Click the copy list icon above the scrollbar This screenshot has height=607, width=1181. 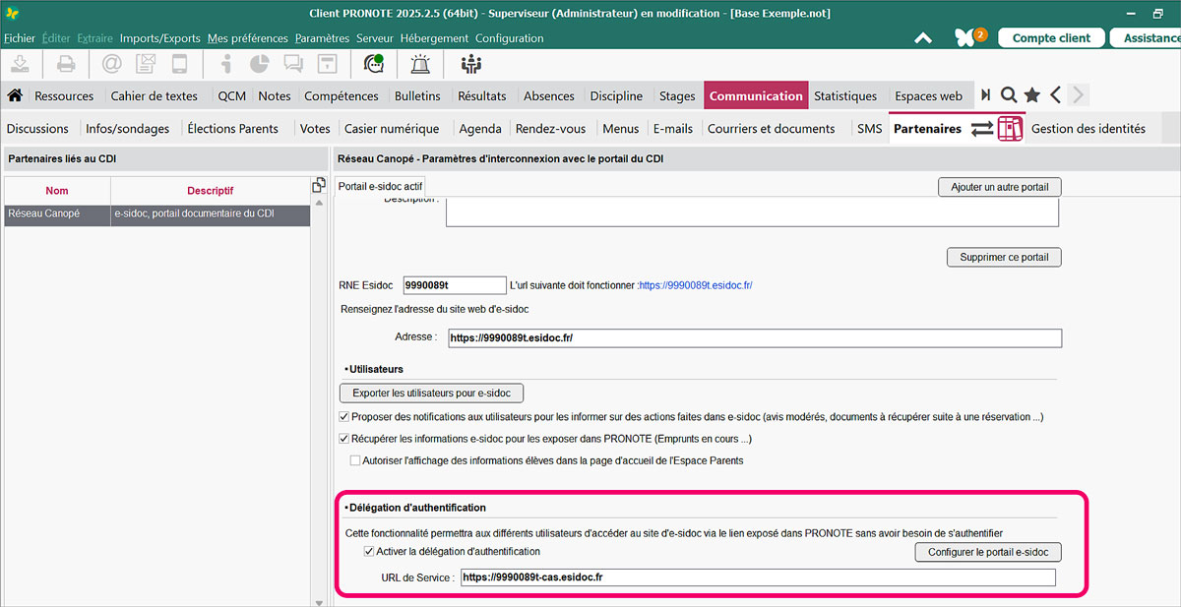click(x=318, y=185)
